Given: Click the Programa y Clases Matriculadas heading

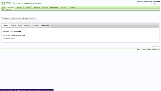Looking at the screenshot, I should coord(12,31).
